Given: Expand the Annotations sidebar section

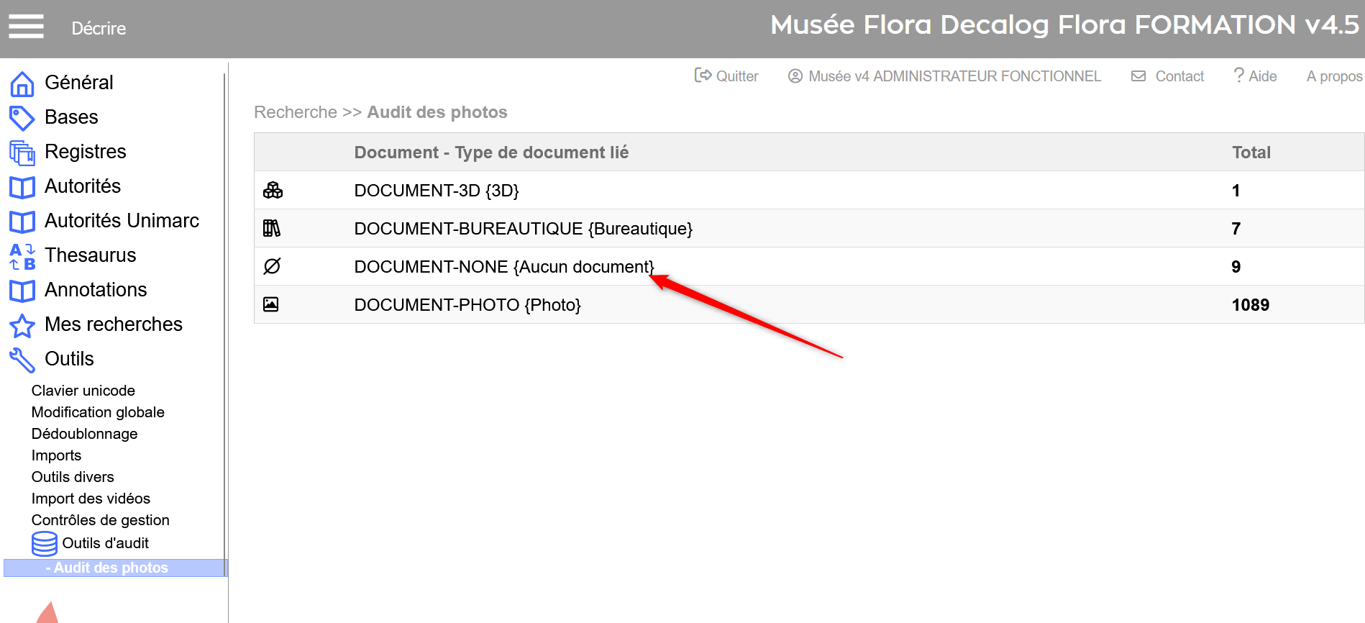Looking at the screenshot, I should point(96,290).
